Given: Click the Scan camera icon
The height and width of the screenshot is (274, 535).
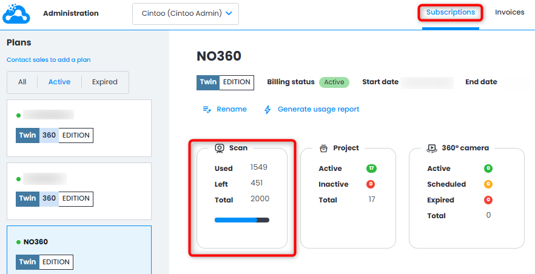Looking at the screenshot, I should pyautogui.click(x=220, y=149).
